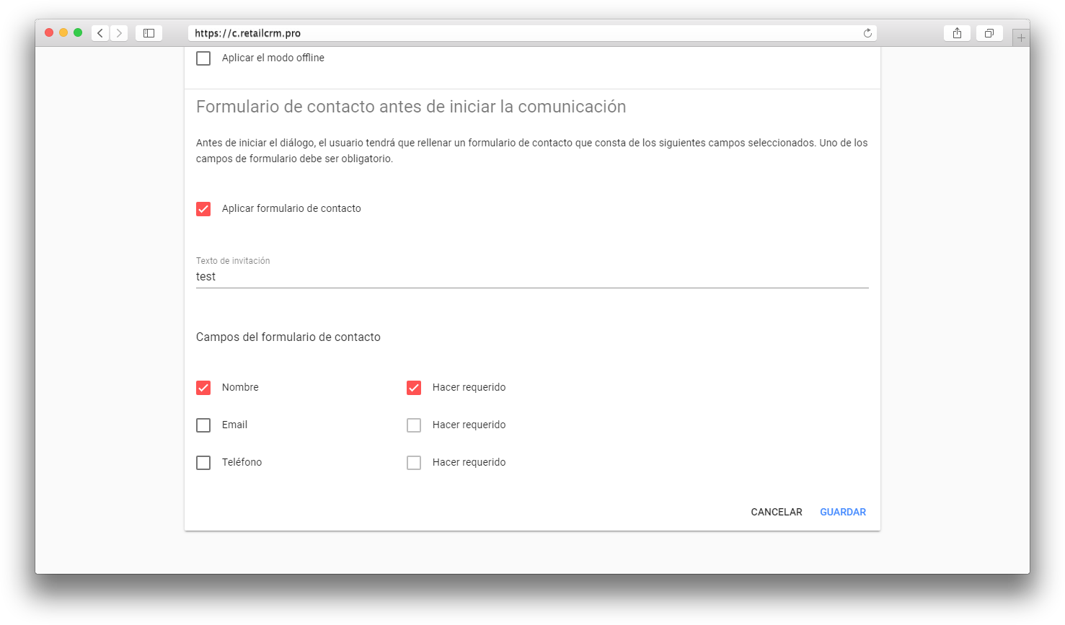Click the Hacer requerido label in Teléfono row
This screenshot has height=625, width=1065.
click(469, 462)
